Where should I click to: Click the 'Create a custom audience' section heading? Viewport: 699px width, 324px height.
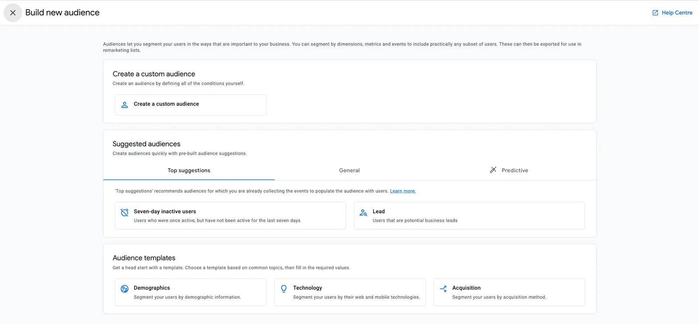[154, 74]
